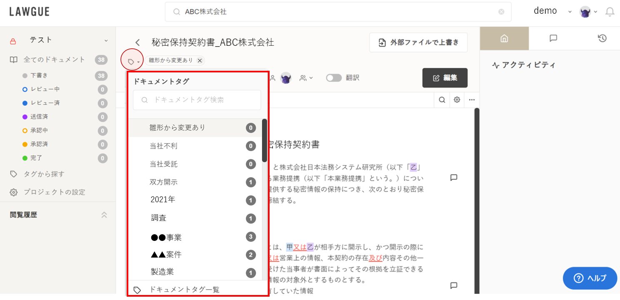This screenshot has width=620, height=300.
Task: Open the three-dot more options menu
Action: [x=472, y=100]
